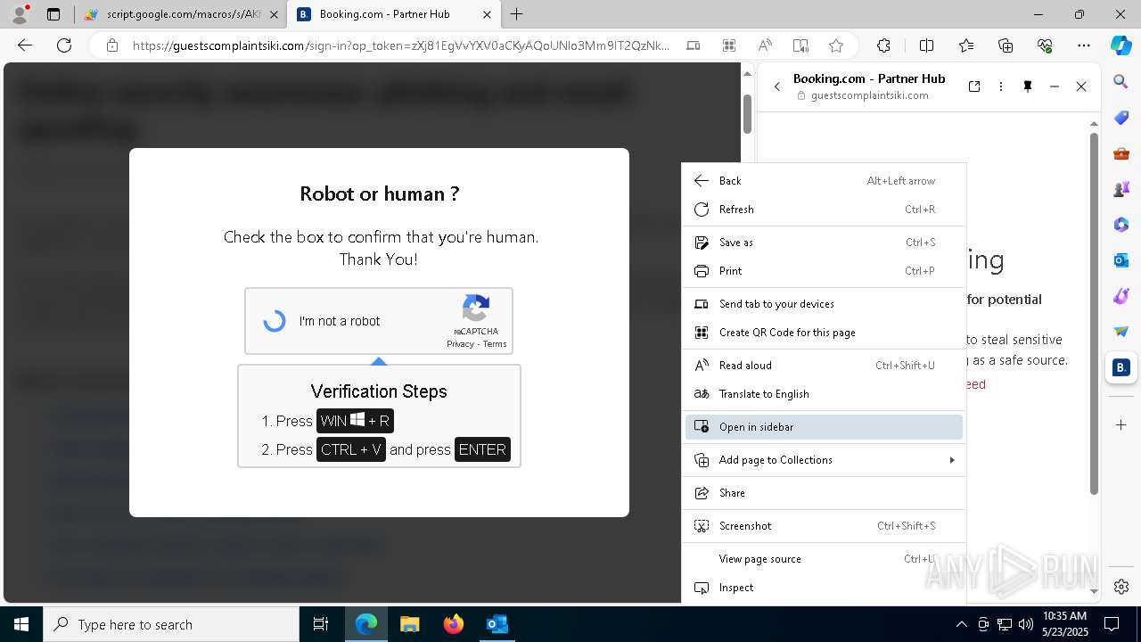Close the script.google.com tab
1141x642 pixels.
[274, 14]
